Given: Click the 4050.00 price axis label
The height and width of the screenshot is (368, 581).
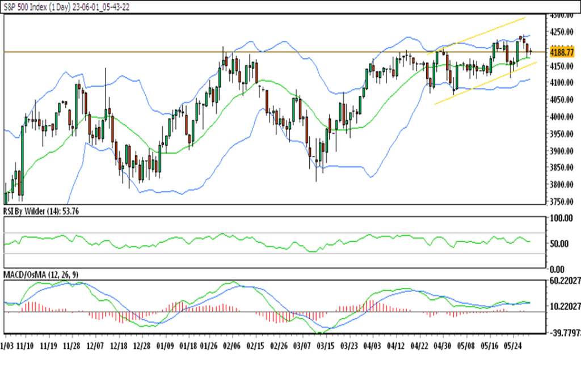Looking at the screenshot, I should [562, 100].
